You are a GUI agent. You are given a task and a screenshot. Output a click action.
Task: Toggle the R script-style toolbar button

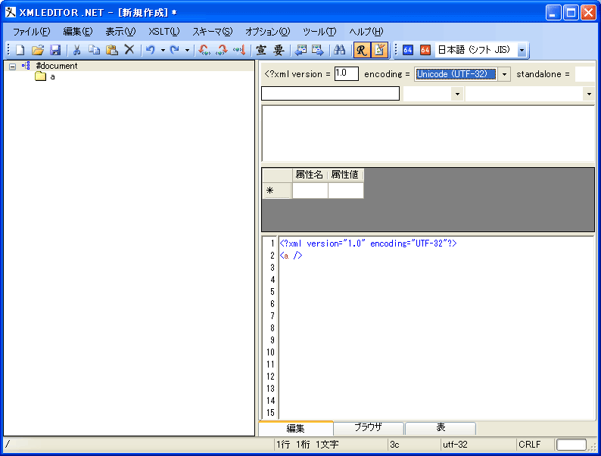[362, 50]
